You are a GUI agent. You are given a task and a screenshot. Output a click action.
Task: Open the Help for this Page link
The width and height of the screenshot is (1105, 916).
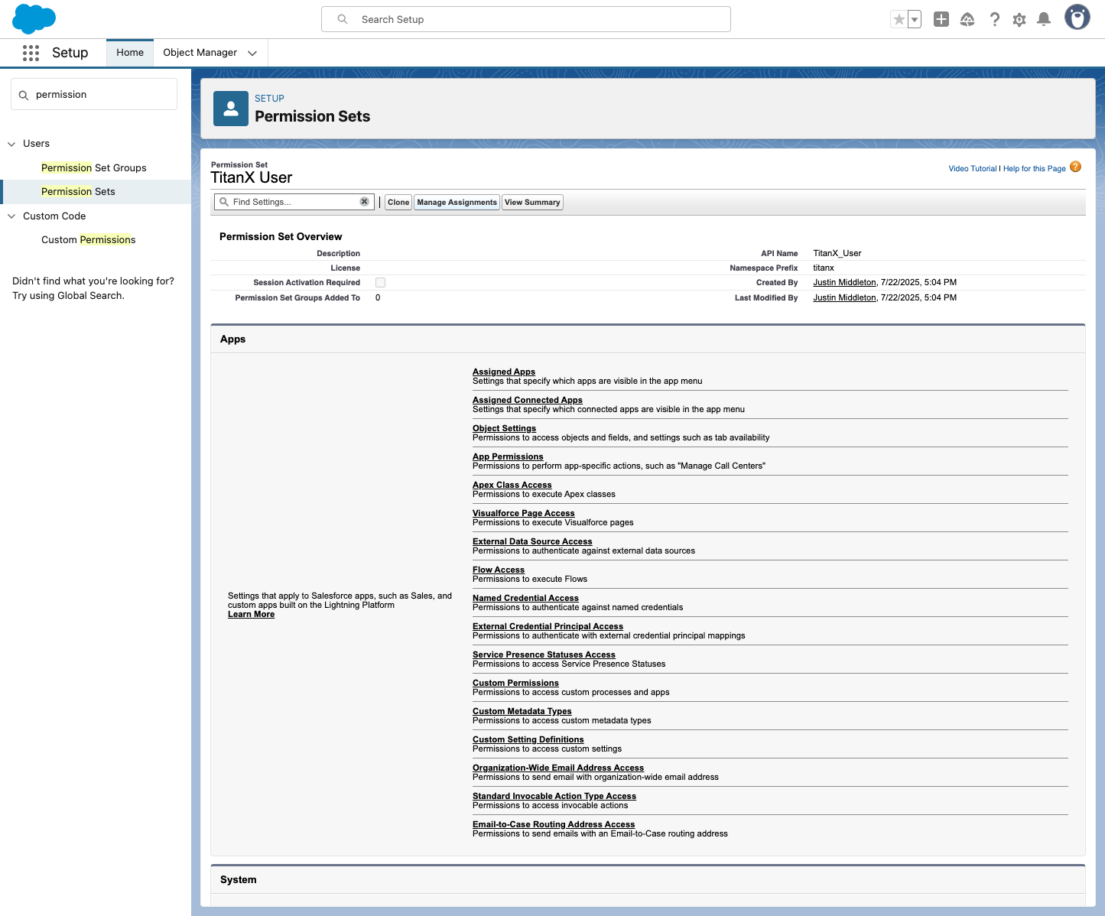pyautogui.click(x=1034, y=169)
